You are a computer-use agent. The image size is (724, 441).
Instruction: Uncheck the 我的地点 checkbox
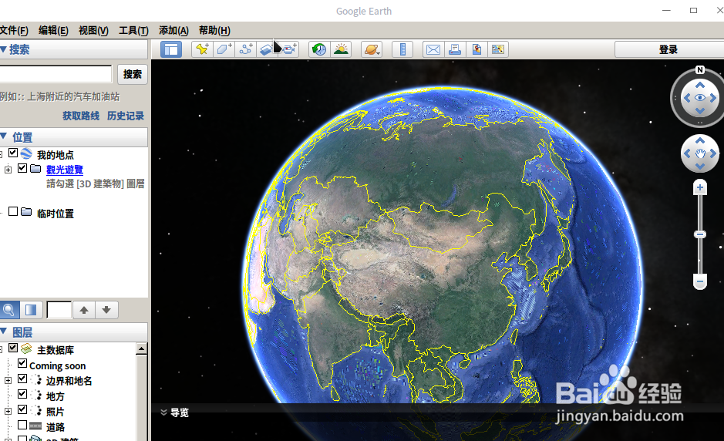point(13,153)
